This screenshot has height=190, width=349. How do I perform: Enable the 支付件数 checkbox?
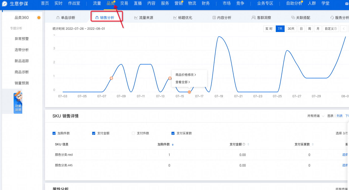point(133,133)
